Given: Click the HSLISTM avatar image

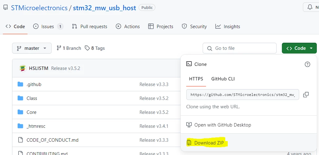Looking at the screenshot, I should pos(23,68).
